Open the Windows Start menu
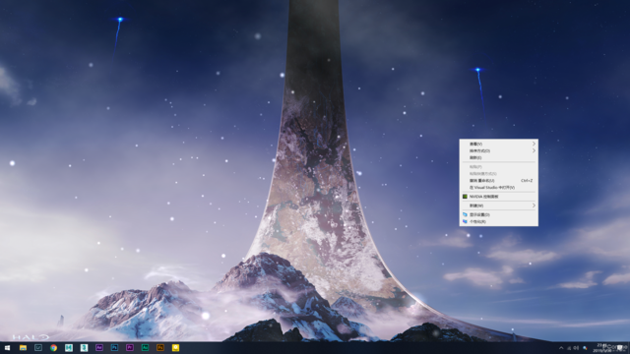Viewport: 630px width, 354px height. pos(7,347)
